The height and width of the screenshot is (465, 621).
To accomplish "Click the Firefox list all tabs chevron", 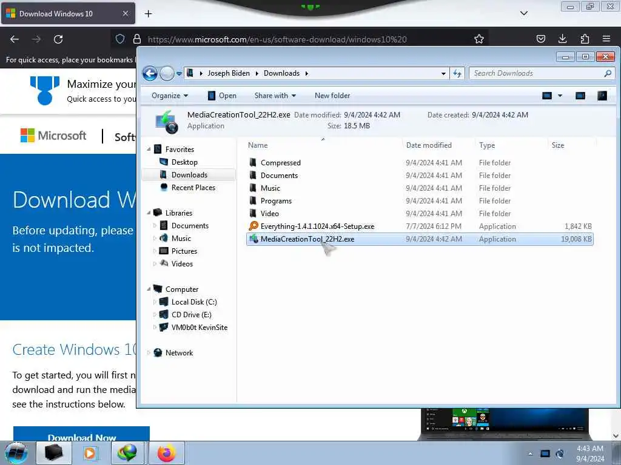I will click(523, 13).
